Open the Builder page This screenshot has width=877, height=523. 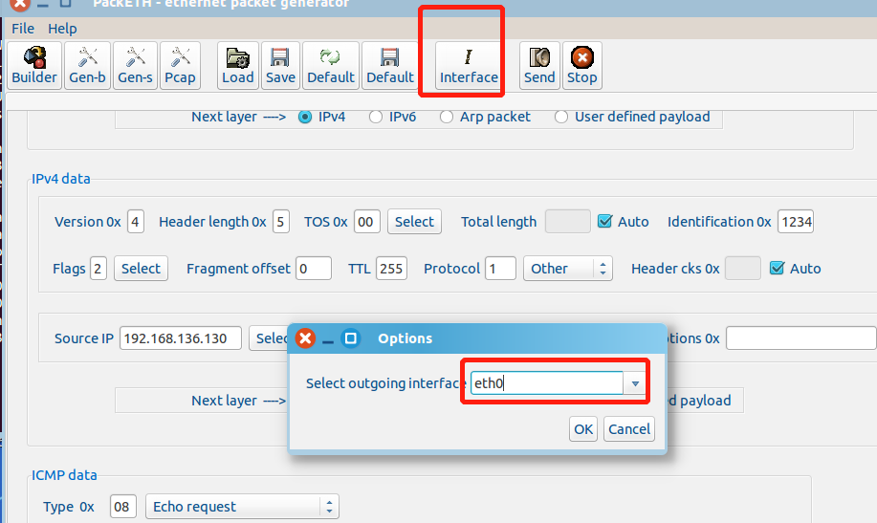[x=34, y=65]
